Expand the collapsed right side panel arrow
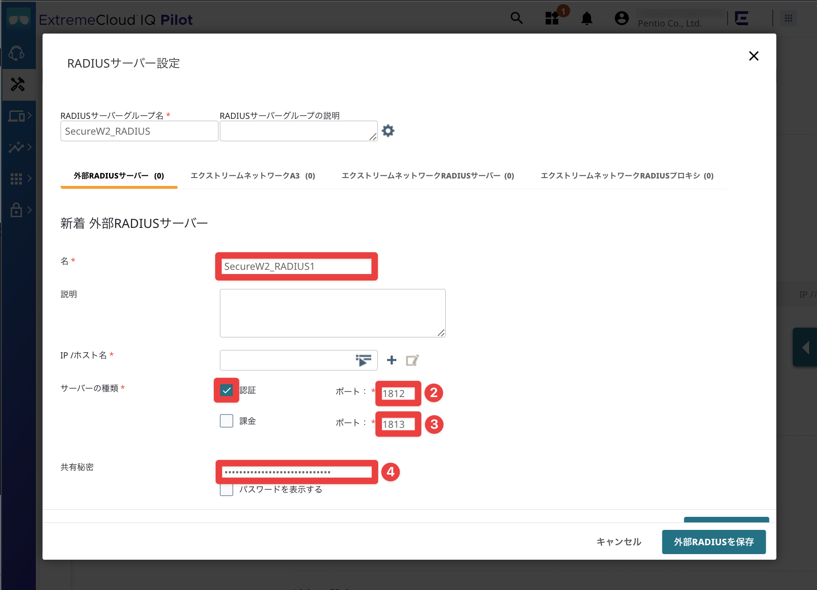 805,347
